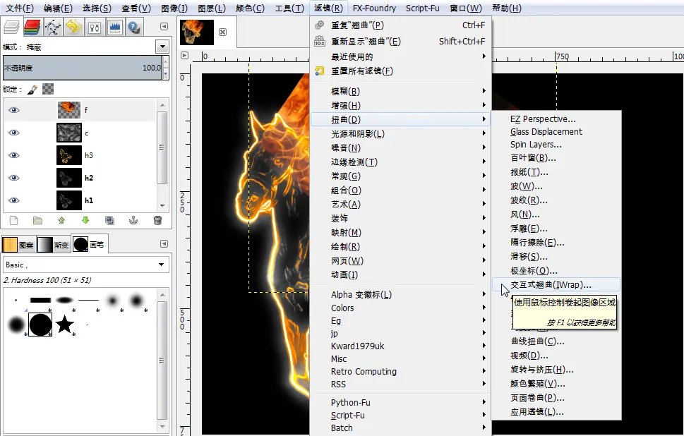The height and width of the screenshot is (436, 684).
Task: Choose Glass Displacement filter
Action: click(556, 132)
